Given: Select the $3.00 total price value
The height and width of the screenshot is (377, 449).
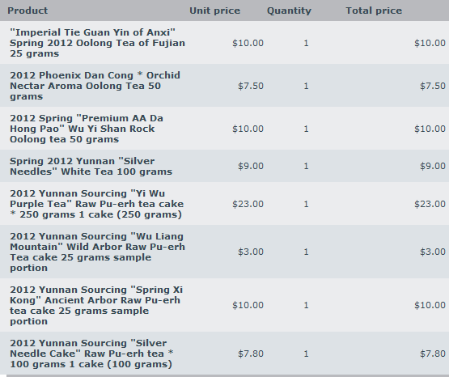Looking at the screenshot, I should click(433, 252).
